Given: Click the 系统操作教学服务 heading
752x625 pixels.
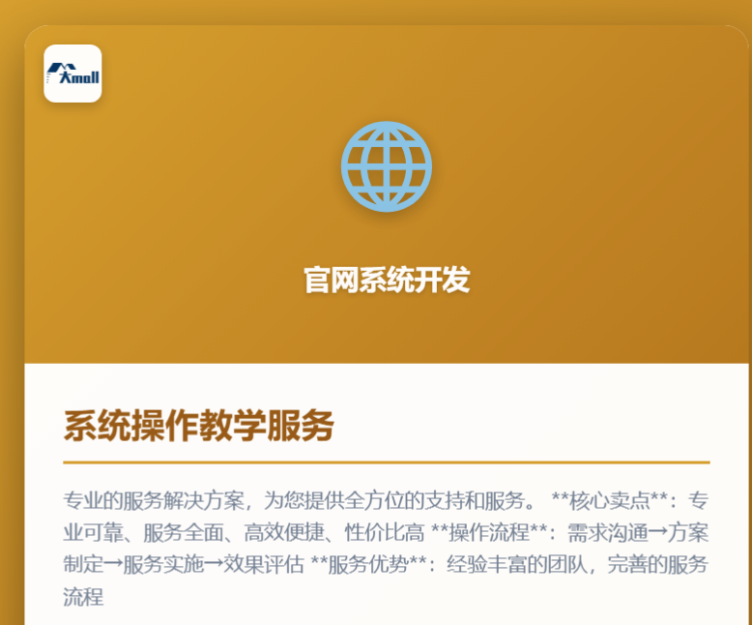Looking at the screenshot, I should [198, 426].
